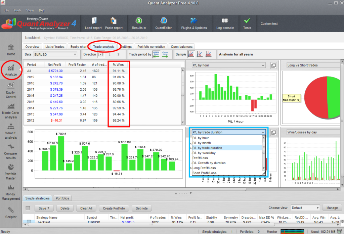Pop out the P/L by hour chart

(x=273, y=65)
